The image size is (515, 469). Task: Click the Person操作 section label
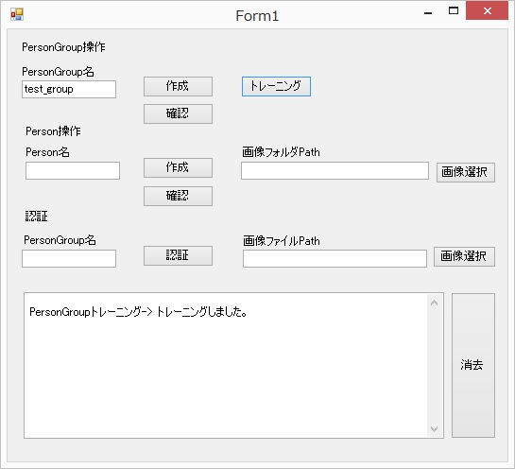[53, 131]
